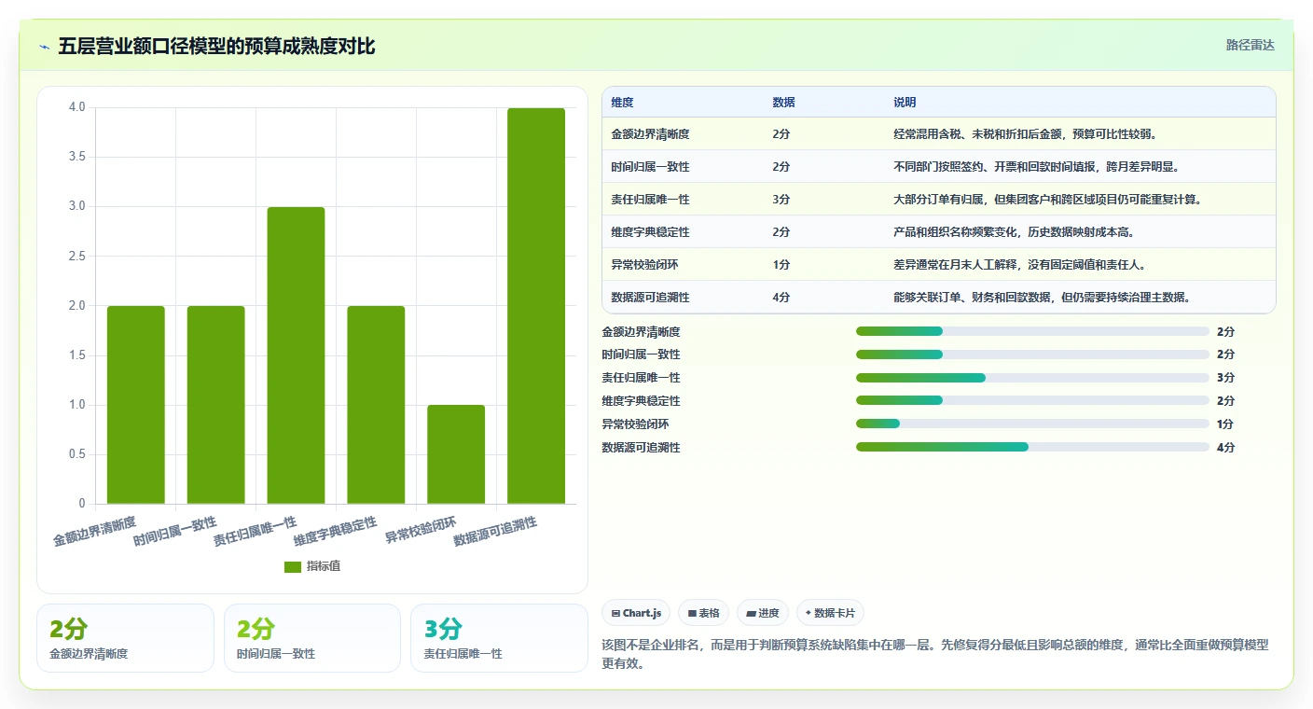
Task: Click the 维度字典稳定性 chart bar
Action: coord(377,405)
